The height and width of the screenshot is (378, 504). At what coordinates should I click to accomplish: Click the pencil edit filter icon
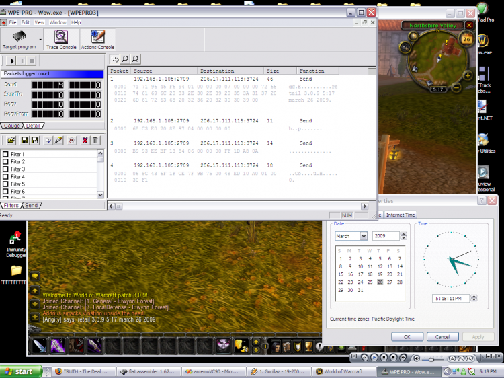[58, 141]
